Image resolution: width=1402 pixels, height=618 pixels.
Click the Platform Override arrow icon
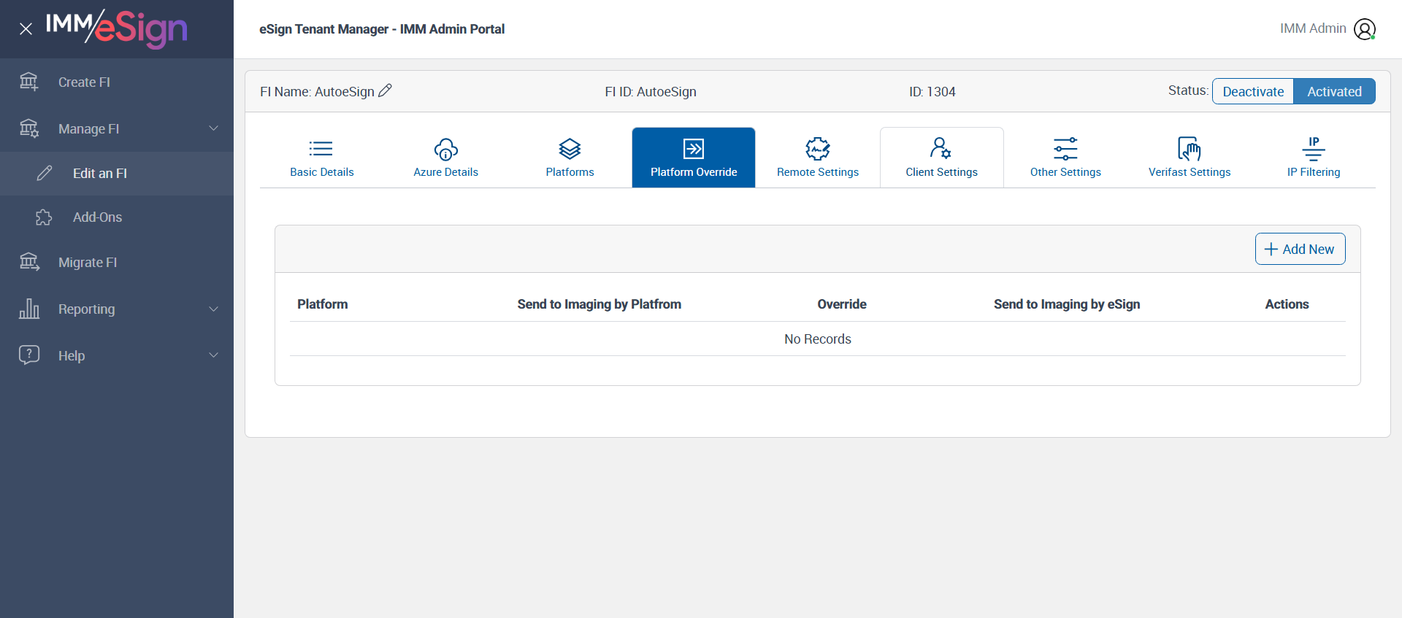pos(694,149)
